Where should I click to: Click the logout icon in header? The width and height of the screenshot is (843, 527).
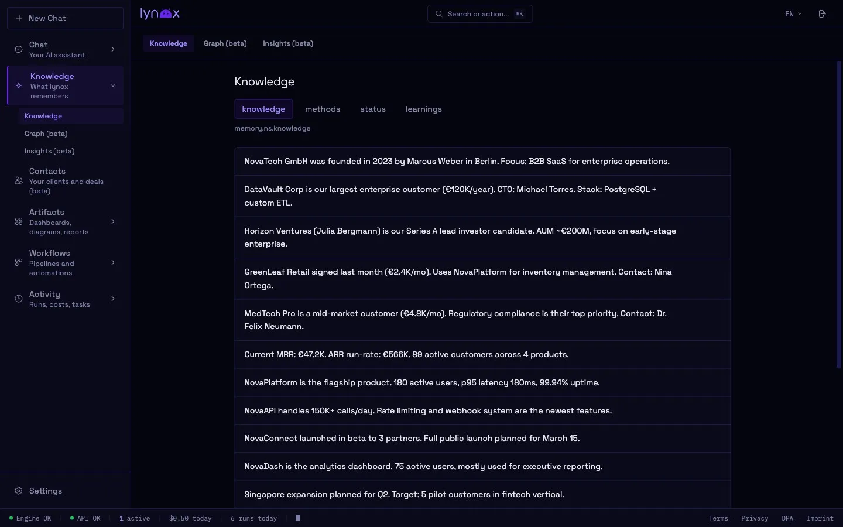pos(822,14)
